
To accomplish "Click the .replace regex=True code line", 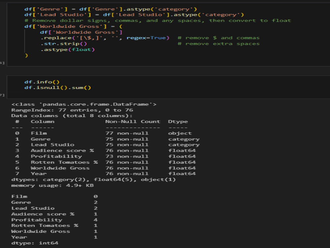I will 105,38.
